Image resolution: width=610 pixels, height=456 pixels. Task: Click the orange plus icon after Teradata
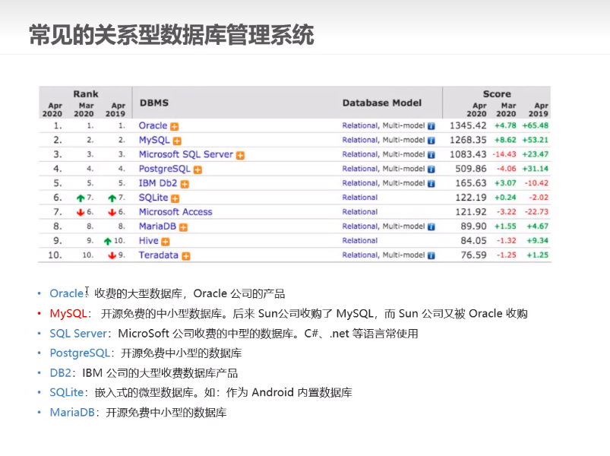click(x=186, y=256)
